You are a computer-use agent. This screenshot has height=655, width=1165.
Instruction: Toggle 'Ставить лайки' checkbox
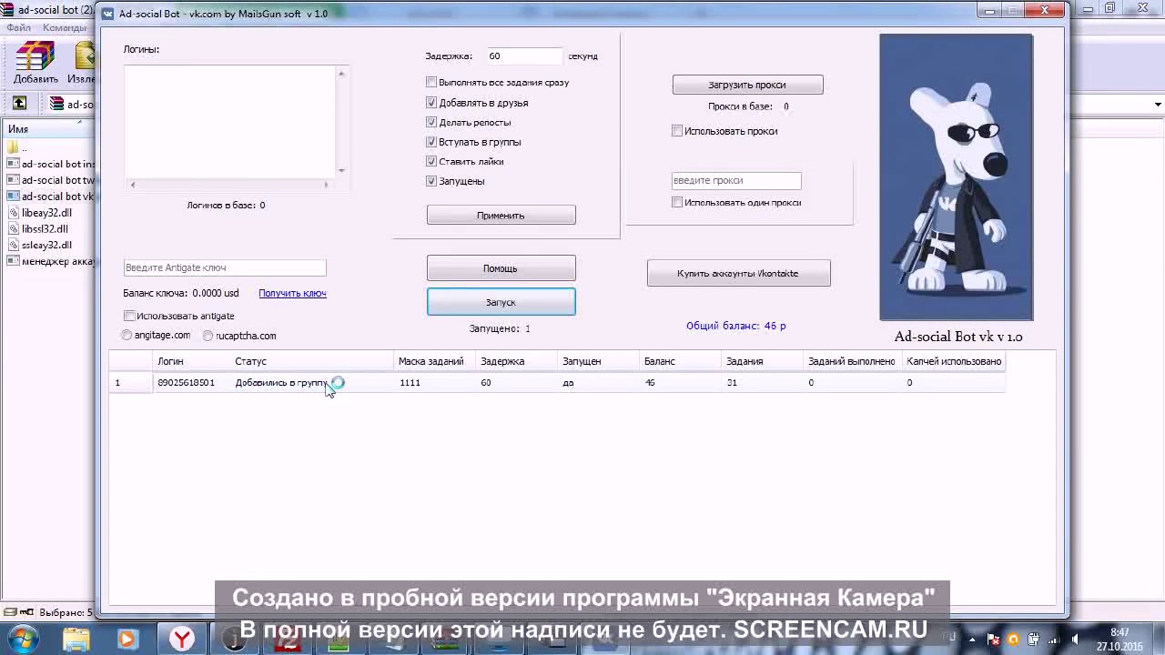coord(431,161)
